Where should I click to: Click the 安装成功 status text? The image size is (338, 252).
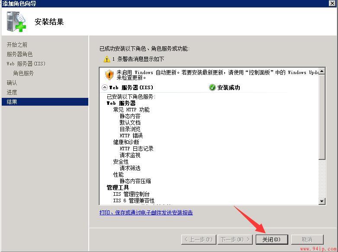(x=229, y=87)
